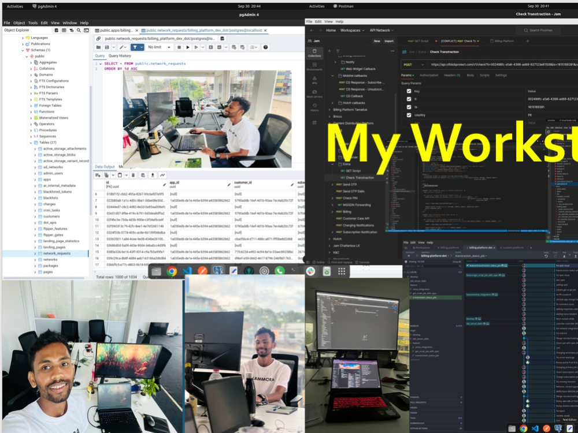Click the Save File icon in pgAdmin toolbar
The height and width of the screenshot is (433, 578).
107,47
